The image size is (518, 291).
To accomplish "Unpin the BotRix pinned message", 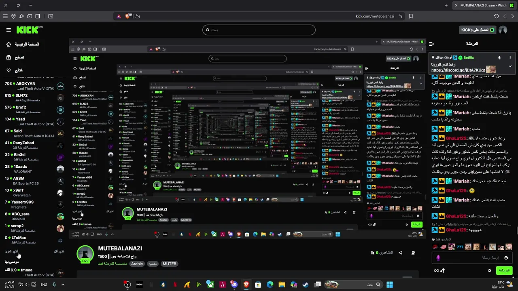I will click(499, 57).
